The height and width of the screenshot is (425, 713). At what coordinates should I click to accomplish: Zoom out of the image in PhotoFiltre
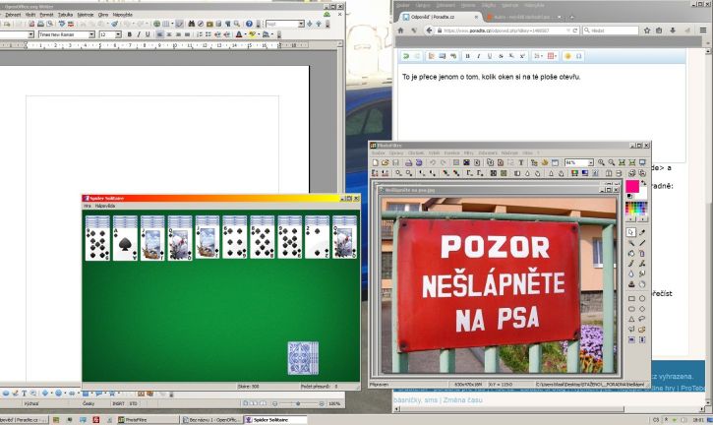pyautogui.click(x=611, y=162)
